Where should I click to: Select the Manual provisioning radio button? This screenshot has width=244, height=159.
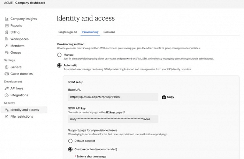[59, 55]
